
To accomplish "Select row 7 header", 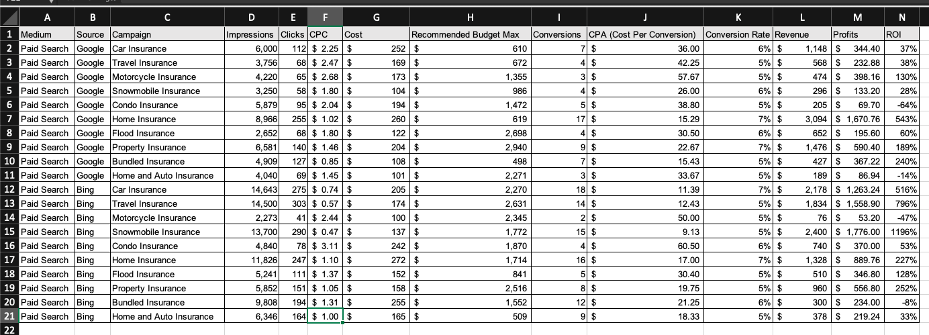I will pos(9,119).
